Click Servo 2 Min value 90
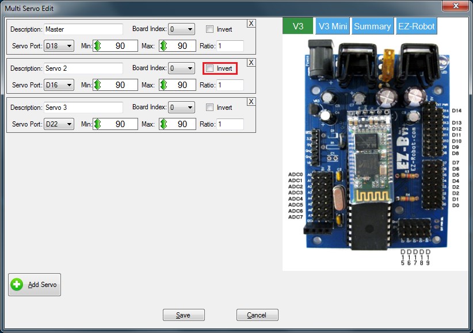473x333 pixels. click(x=120, y=85)
